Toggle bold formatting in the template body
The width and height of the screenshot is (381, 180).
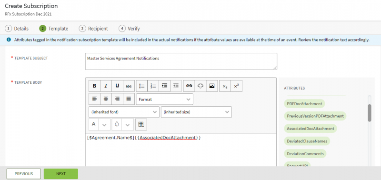pyautogui.click(x=94, y=86)
